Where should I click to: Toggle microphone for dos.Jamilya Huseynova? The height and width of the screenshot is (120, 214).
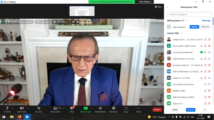point(205,84)
